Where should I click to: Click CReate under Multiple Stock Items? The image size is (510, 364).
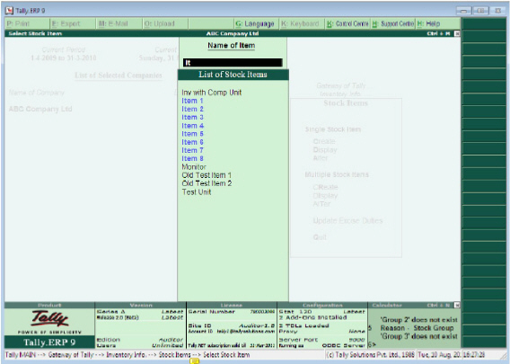[325, 187]
